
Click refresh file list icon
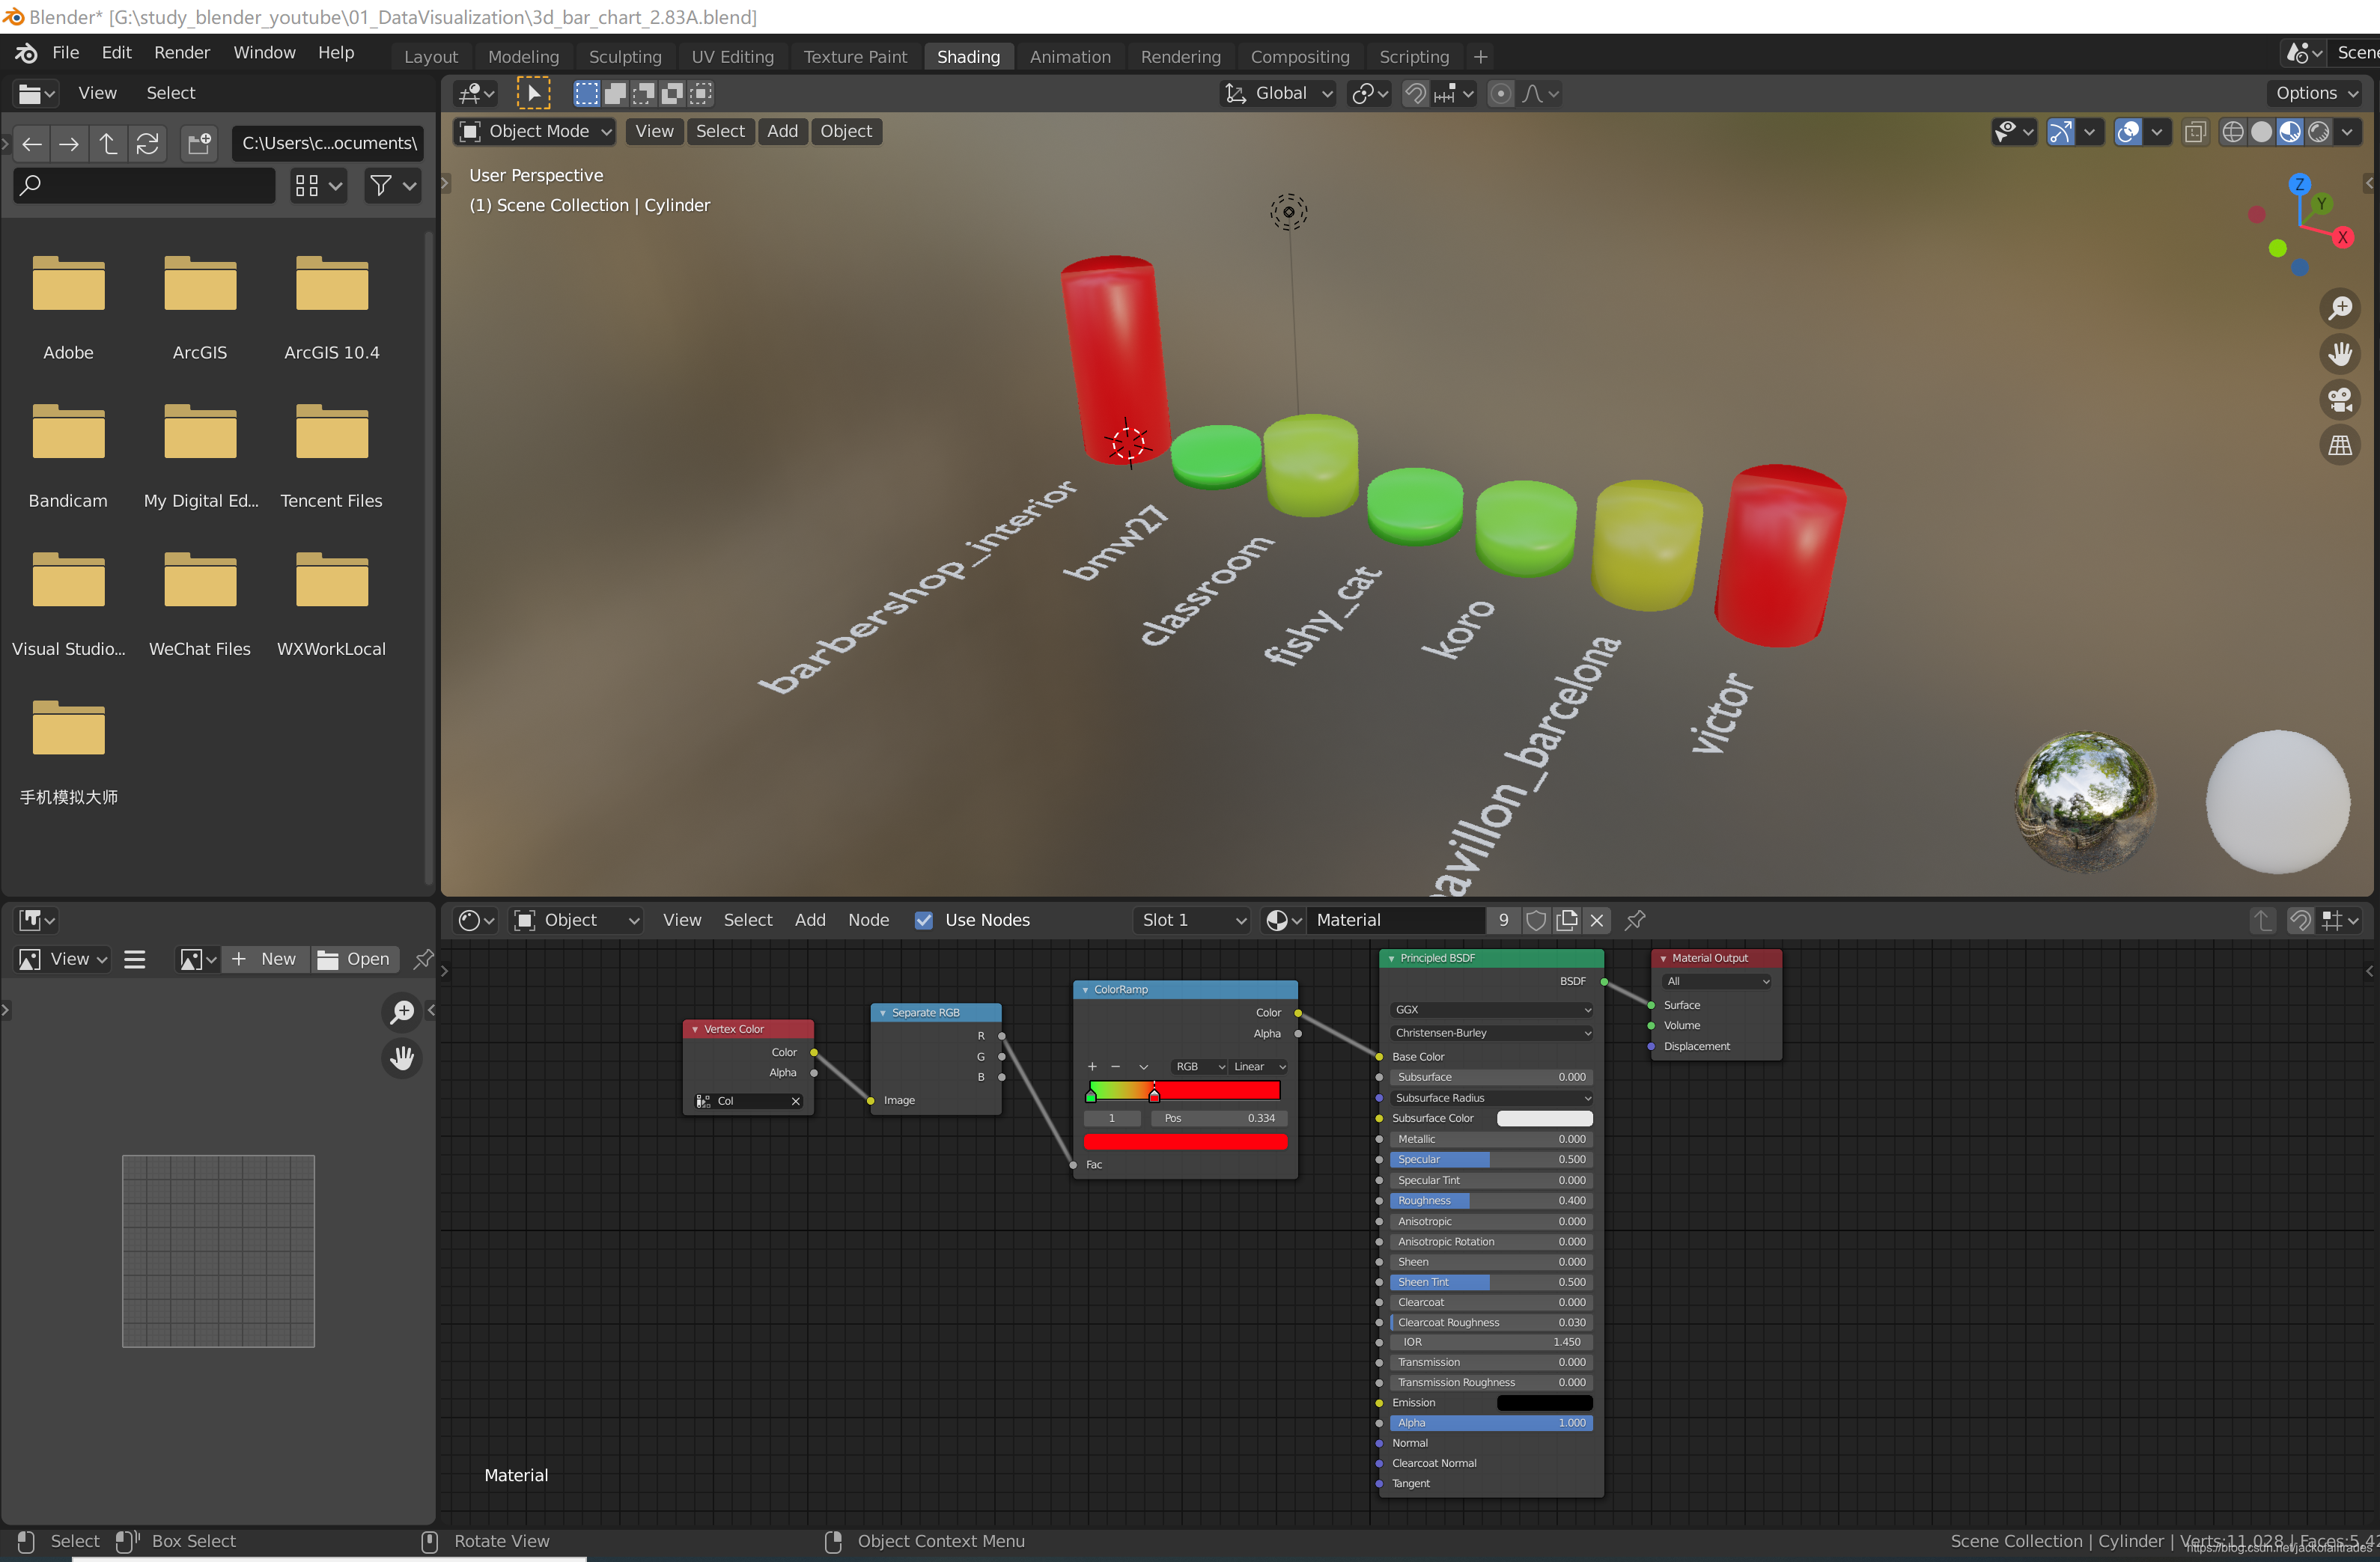pyautogui.click(x=148, y=144)
